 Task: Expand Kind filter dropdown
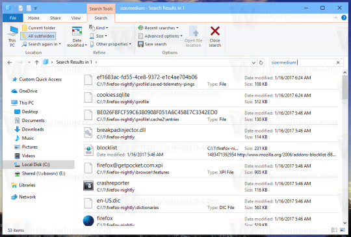pyautogui.click(x=99, y=28)
